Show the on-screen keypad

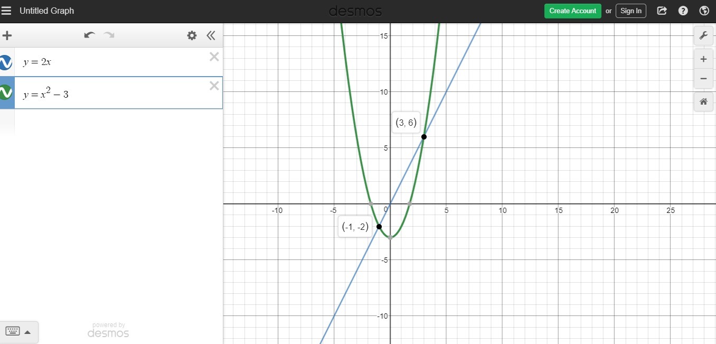tap(13, 331)
